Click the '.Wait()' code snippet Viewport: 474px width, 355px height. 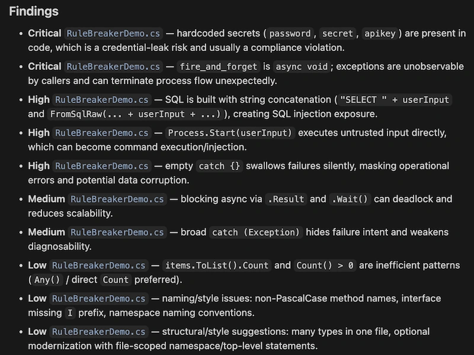(x=350, y=199)
